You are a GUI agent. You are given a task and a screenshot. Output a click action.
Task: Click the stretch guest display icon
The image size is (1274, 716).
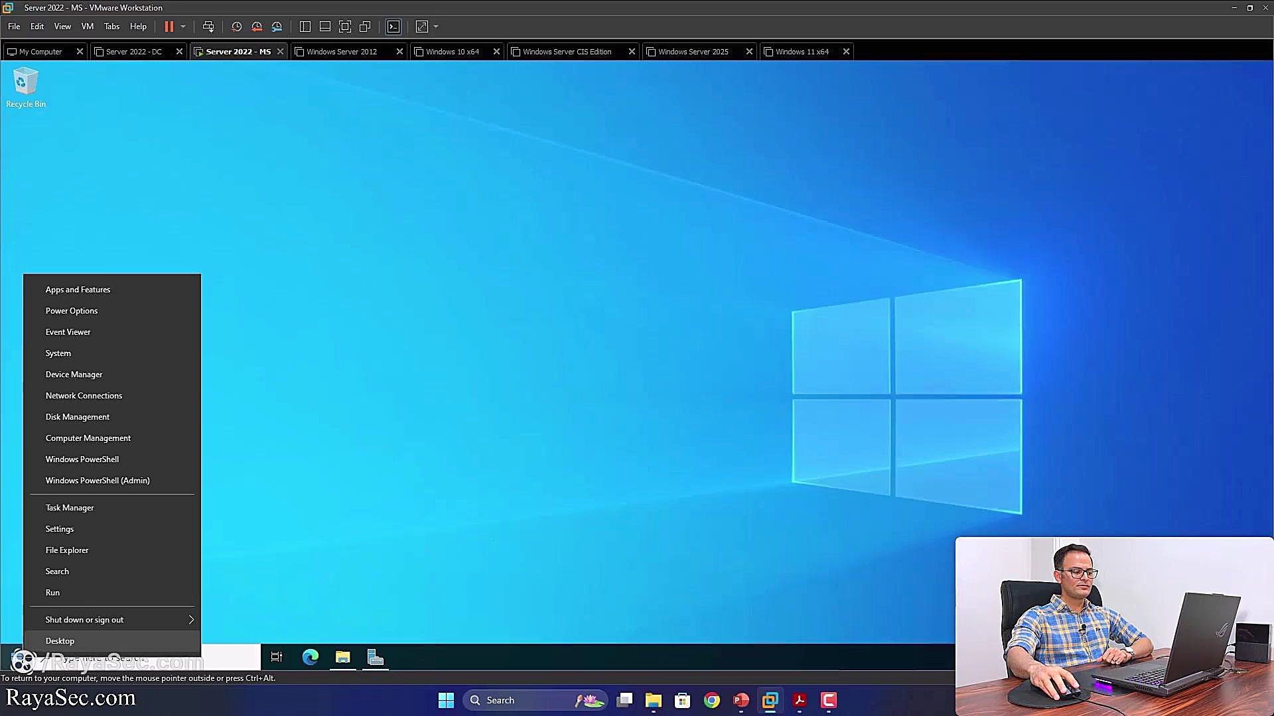422,27
